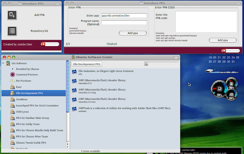Click Ubuntu Tweak Stable PPA icon
This screenshot has width=244, height=154.
click(13, 143)
